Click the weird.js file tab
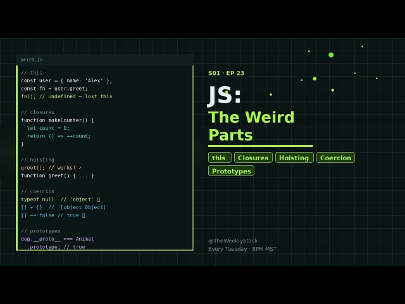 point(32,60)
